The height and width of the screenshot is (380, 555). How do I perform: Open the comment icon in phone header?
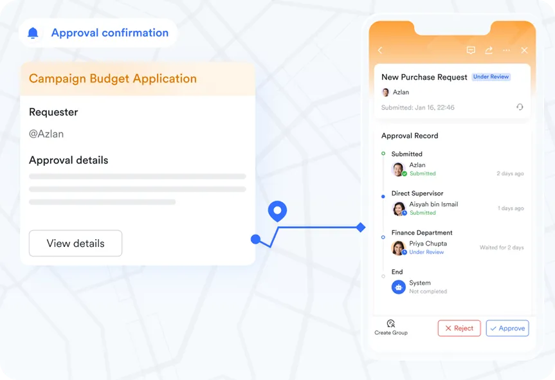(x=471, y=50)
